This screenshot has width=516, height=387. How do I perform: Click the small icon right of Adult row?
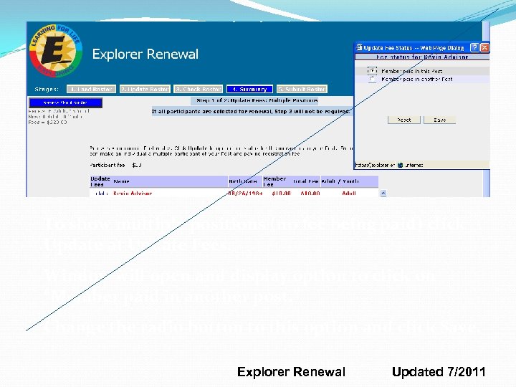[x=383, y=193]
